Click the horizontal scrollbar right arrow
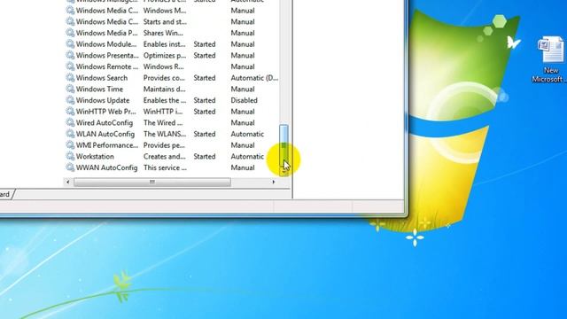This screenshot has height=319, width=567. point(274,182)
